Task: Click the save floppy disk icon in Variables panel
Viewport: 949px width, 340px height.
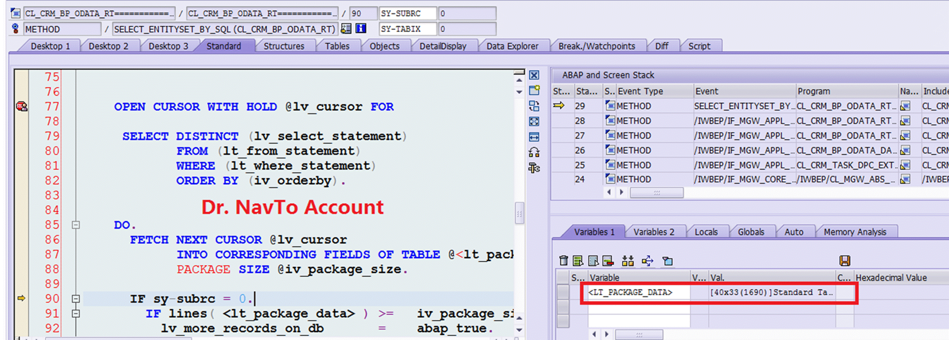Action: click(845, 260)
